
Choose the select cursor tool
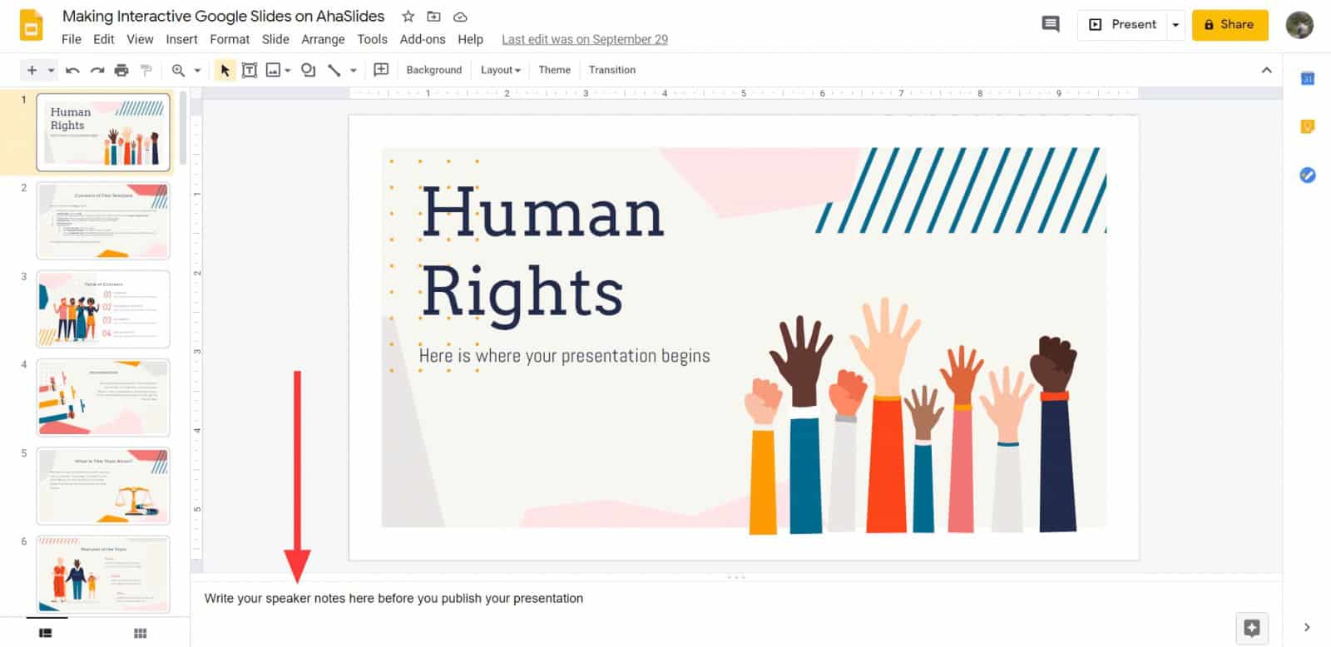point(225,70)
